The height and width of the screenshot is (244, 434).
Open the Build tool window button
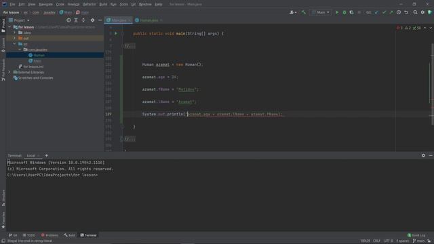(x=70, y=235)
